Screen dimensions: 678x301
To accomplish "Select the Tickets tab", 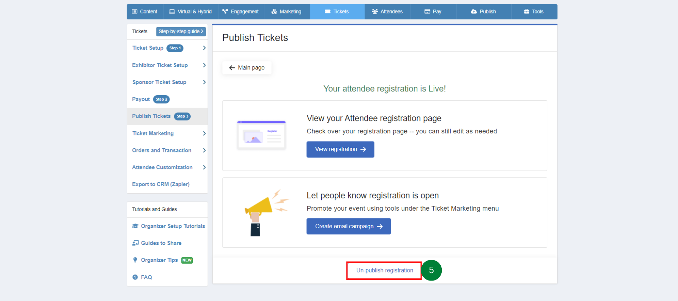I will point(337,12).
